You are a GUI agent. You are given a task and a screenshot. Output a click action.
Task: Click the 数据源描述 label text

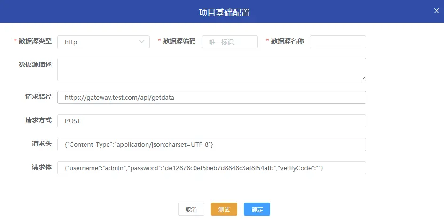(35, 64)
